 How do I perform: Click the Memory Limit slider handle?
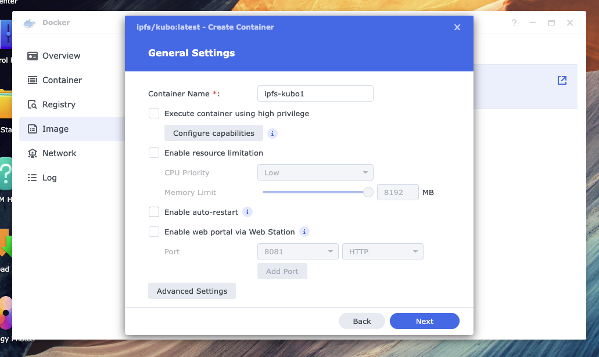(368, 192)
